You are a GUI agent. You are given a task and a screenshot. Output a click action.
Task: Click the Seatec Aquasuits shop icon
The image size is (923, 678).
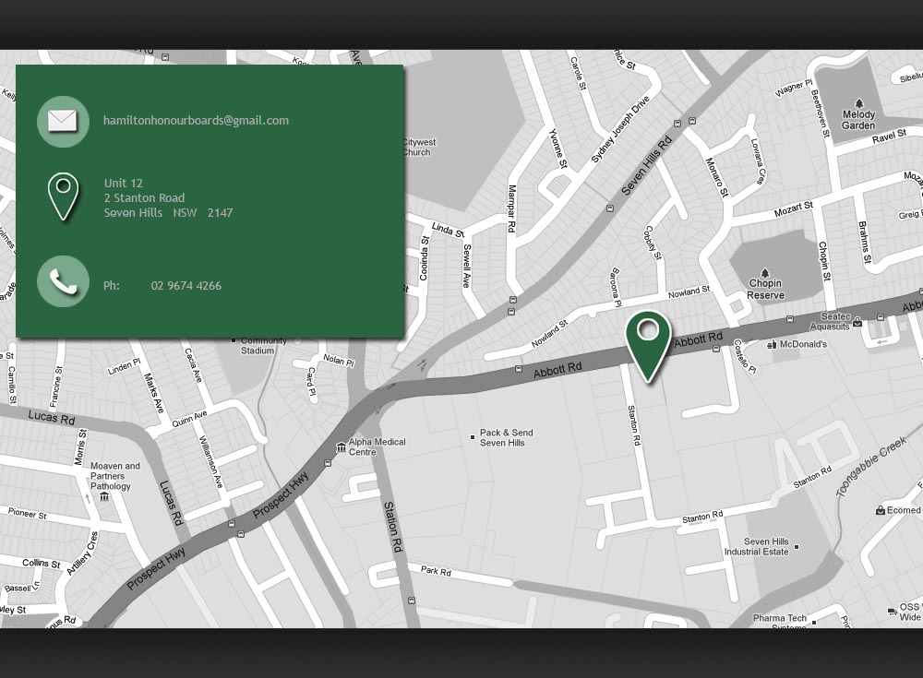click(x=857, y=323)
